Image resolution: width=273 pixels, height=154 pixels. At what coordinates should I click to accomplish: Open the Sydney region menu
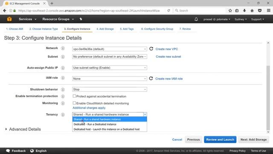click(241, 19)
